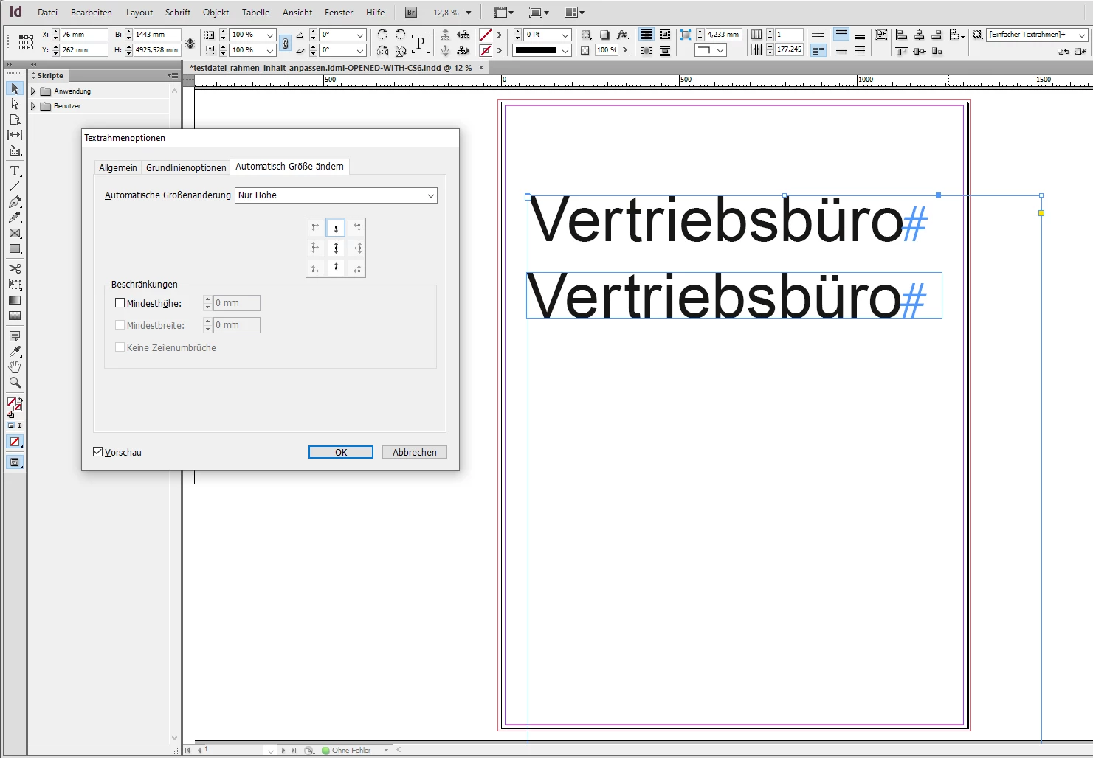Select the Page tool

[x=15, y=119]
